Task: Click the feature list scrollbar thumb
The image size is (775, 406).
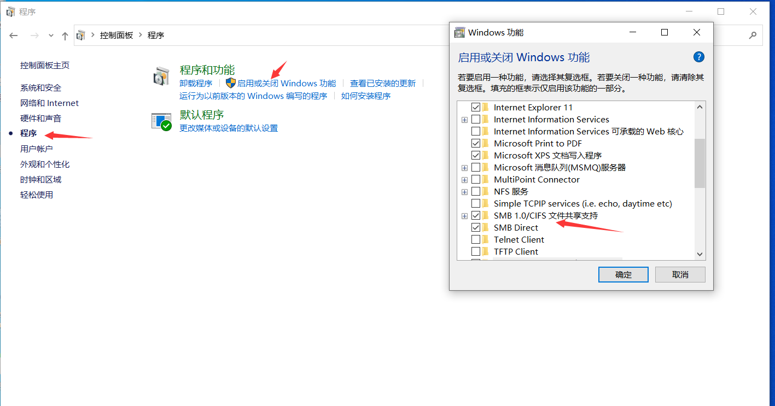Action: click(x=700, y=163)
